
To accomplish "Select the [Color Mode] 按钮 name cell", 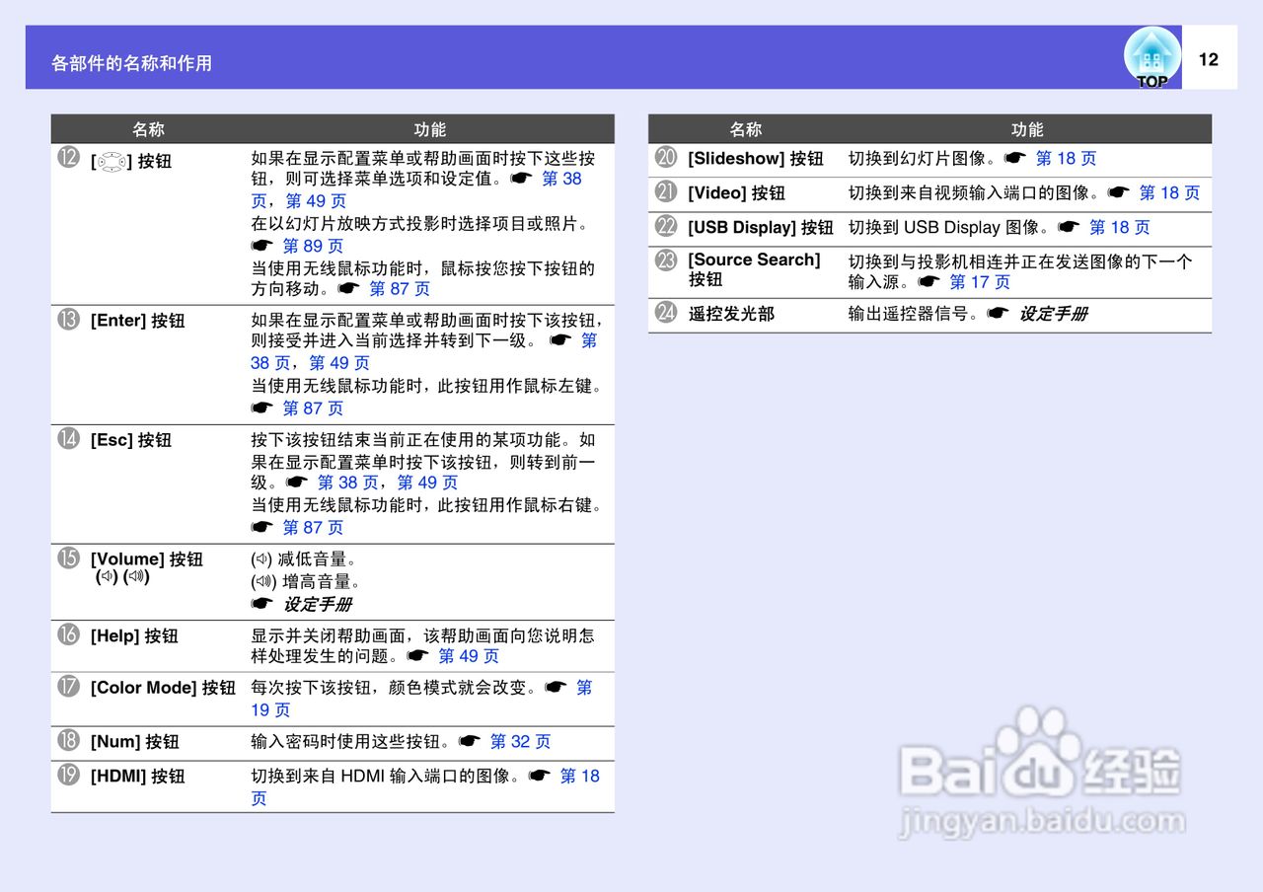I will tap(163, 688).
